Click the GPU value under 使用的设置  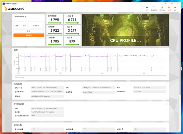click(47, 108)
